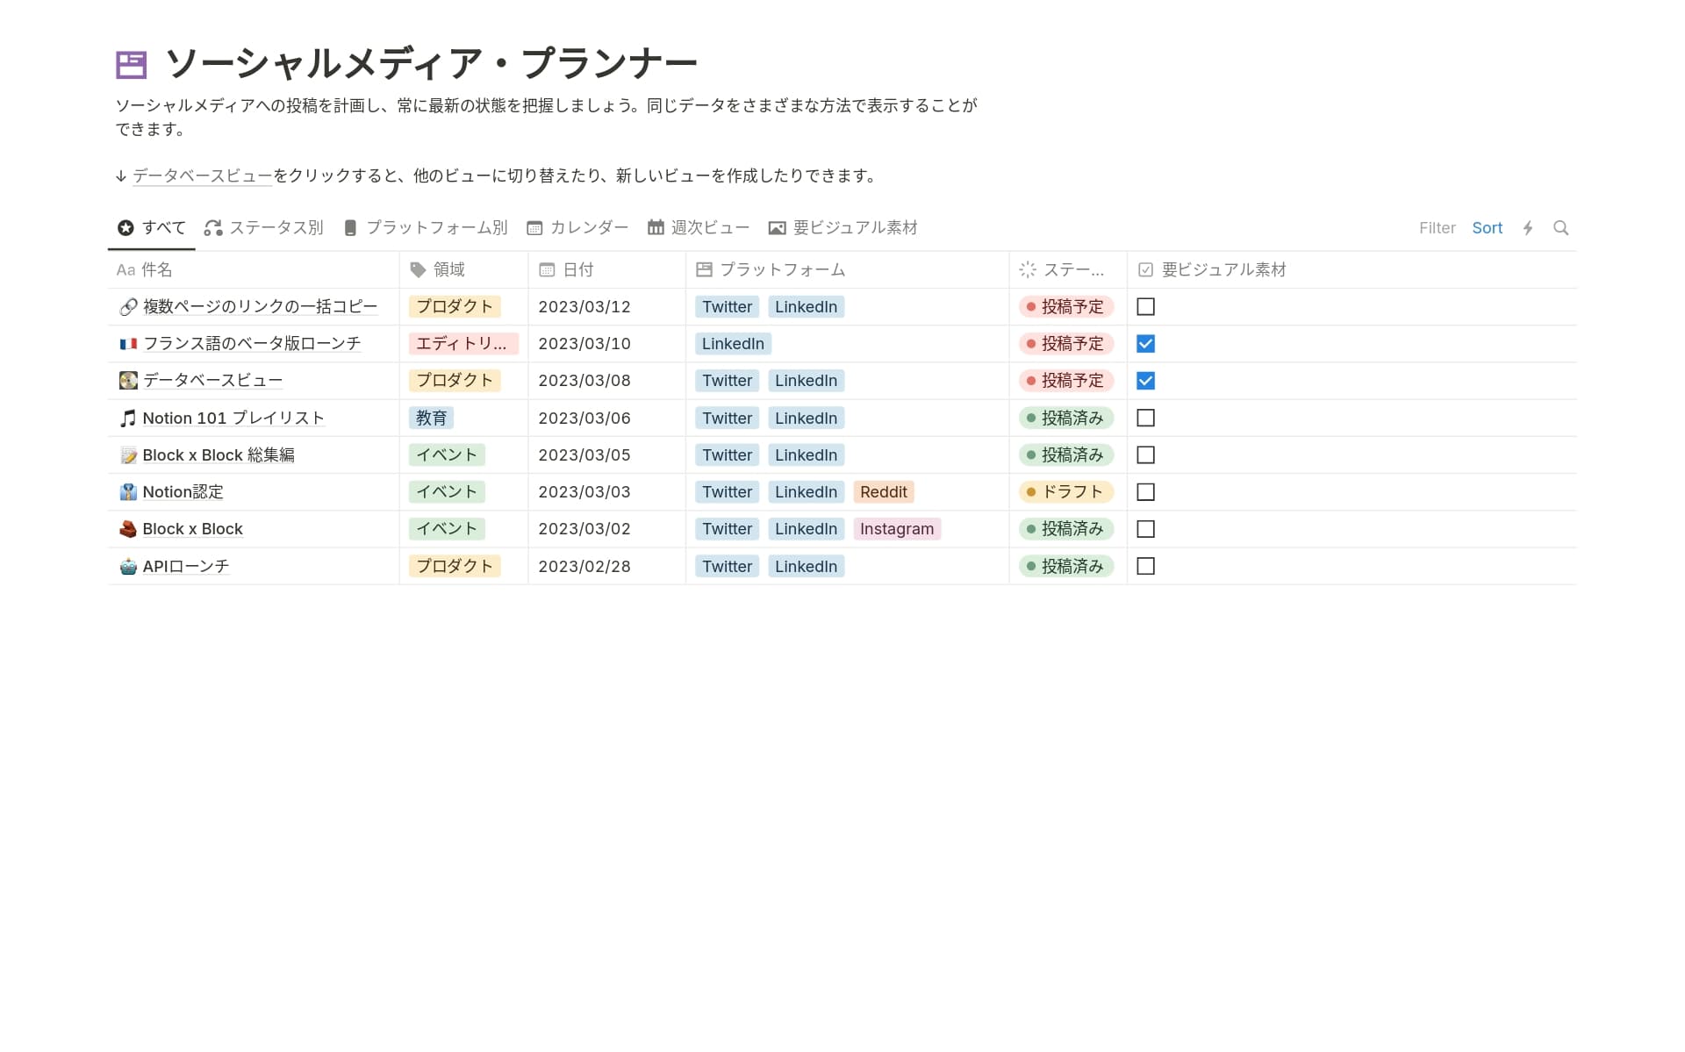This screenshot has width=1685, height=1052.
Task: Uncheck the 要ビジュアル素材 box for フランス語のベータ版ローンチ
Action: [1146, 343]
